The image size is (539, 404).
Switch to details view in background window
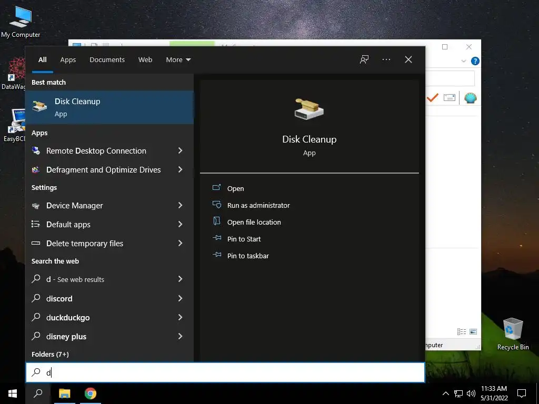462,331
